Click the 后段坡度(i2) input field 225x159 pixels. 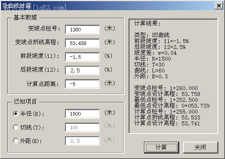(x=82, y=70)
